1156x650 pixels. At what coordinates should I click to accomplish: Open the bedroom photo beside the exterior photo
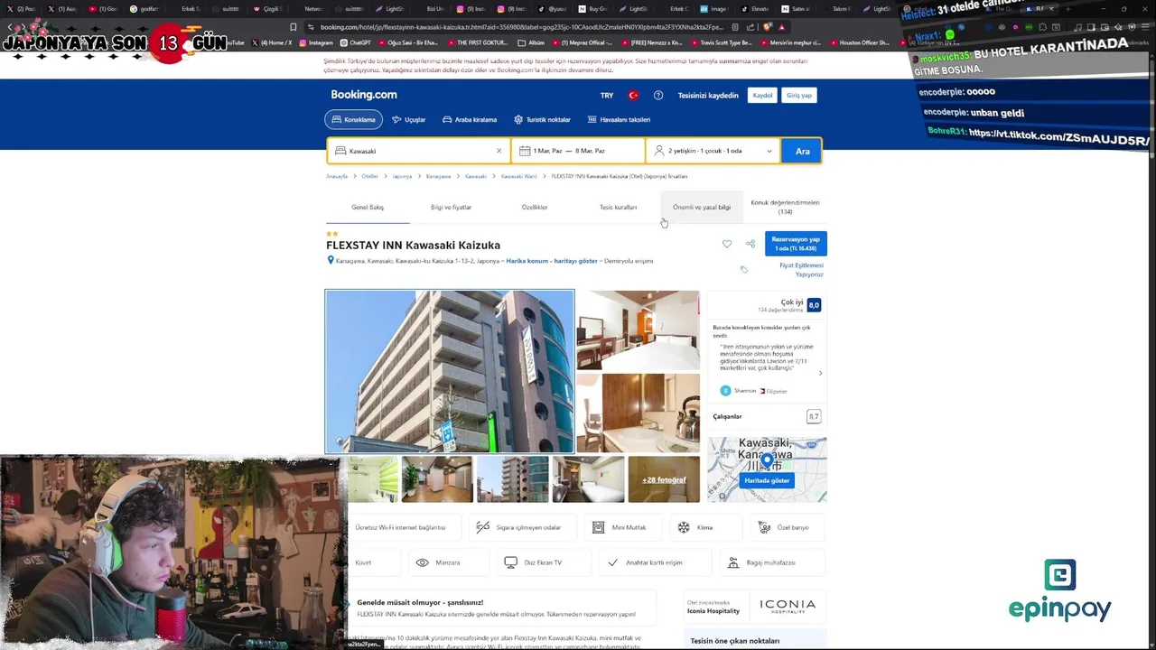[638, 330]
